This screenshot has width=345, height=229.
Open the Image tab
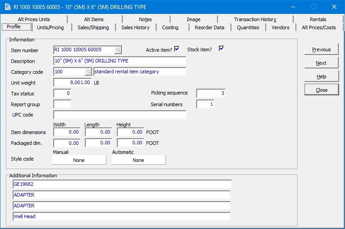(193, 19)
